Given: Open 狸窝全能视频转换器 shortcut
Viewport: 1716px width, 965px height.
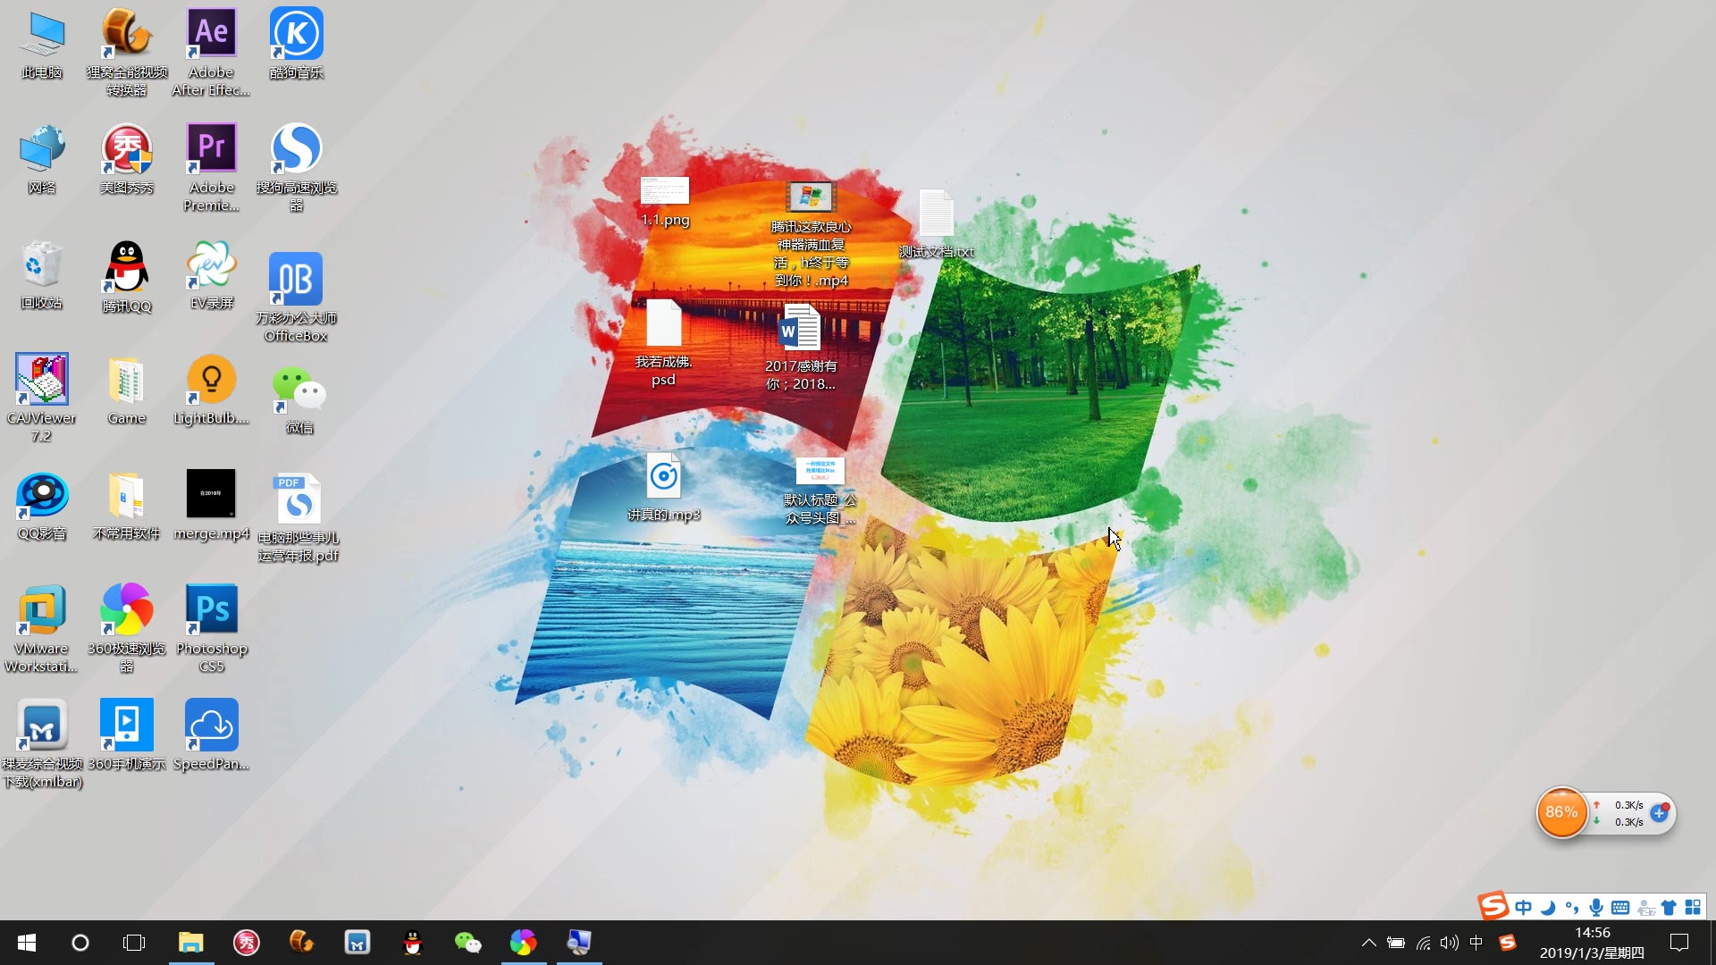Looking at the screenshot, I should (x=127, y=51).
